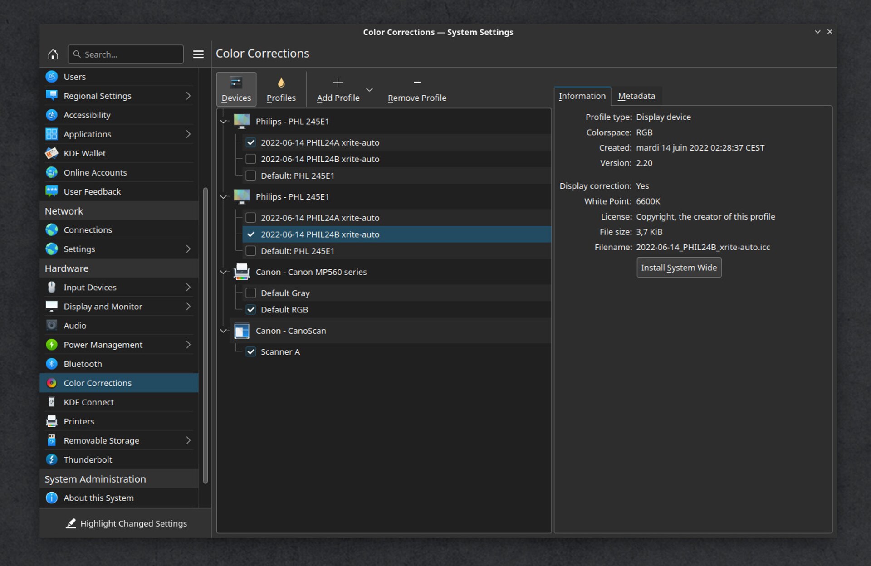Click the Add Profile plus icon
This screenshot has width=871, height=566.
(x=338, y=83)
